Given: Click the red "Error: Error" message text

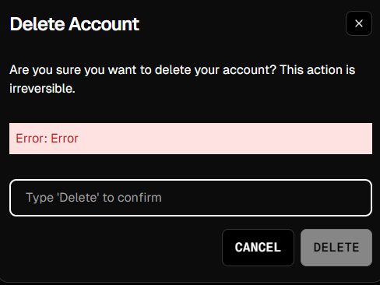Looking at the screenshot, I should coord(47,139).
